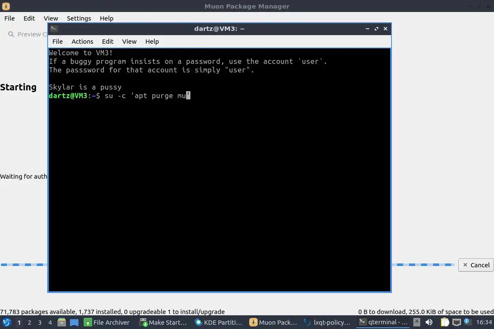Screen dimensions: 494x329
Task: Switch to virtual desktop 4
Action: [50, 323]
